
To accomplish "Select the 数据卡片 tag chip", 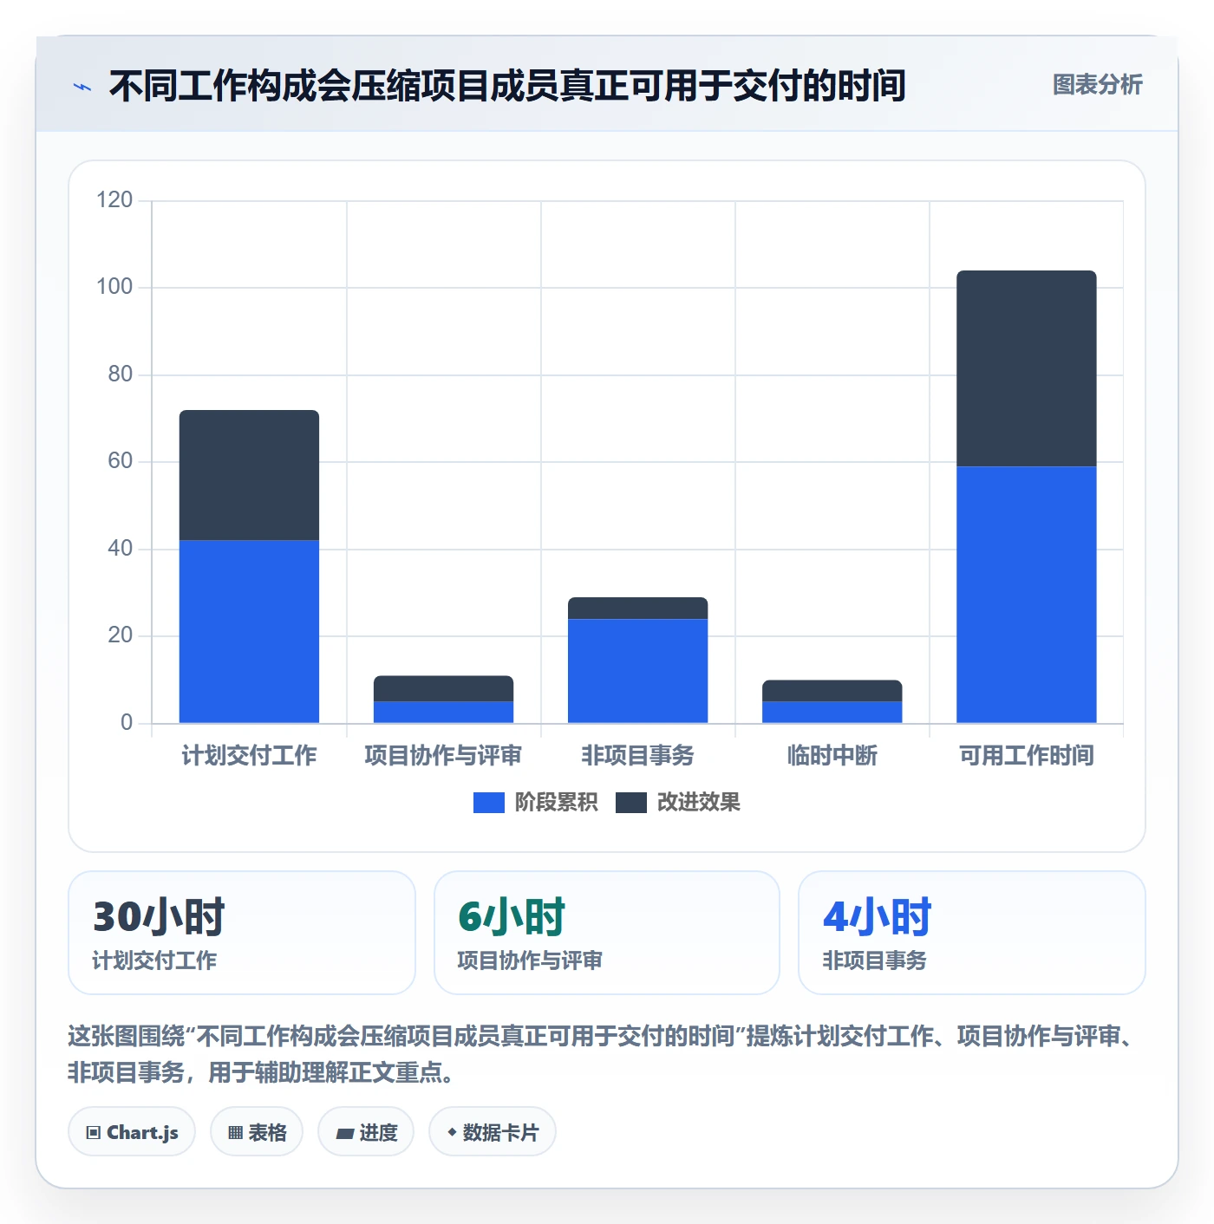I will click(x=493, y=1132).
